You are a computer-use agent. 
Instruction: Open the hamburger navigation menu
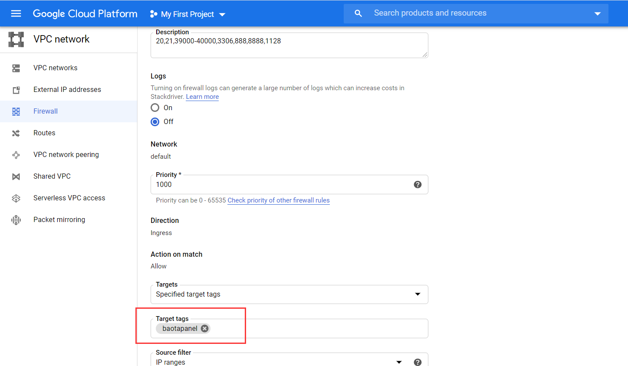click(x=16, y=14)
